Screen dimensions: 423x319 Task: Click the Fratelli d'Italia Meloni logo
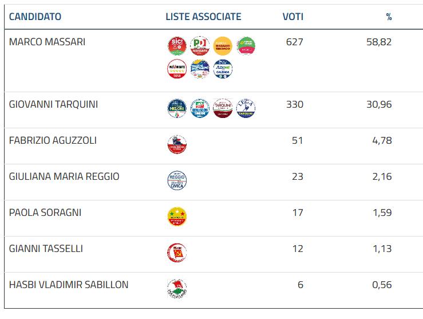pyautogui.click(x=176, y=108)
